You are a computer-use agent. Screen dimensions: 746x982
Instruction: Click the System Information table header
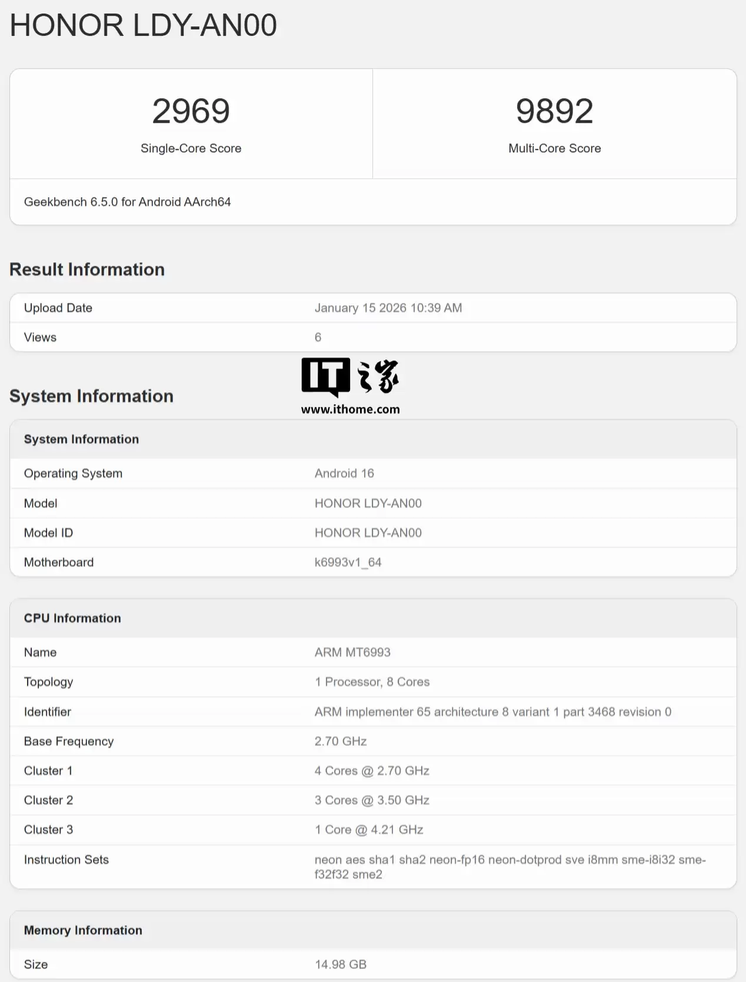(81, 439)
